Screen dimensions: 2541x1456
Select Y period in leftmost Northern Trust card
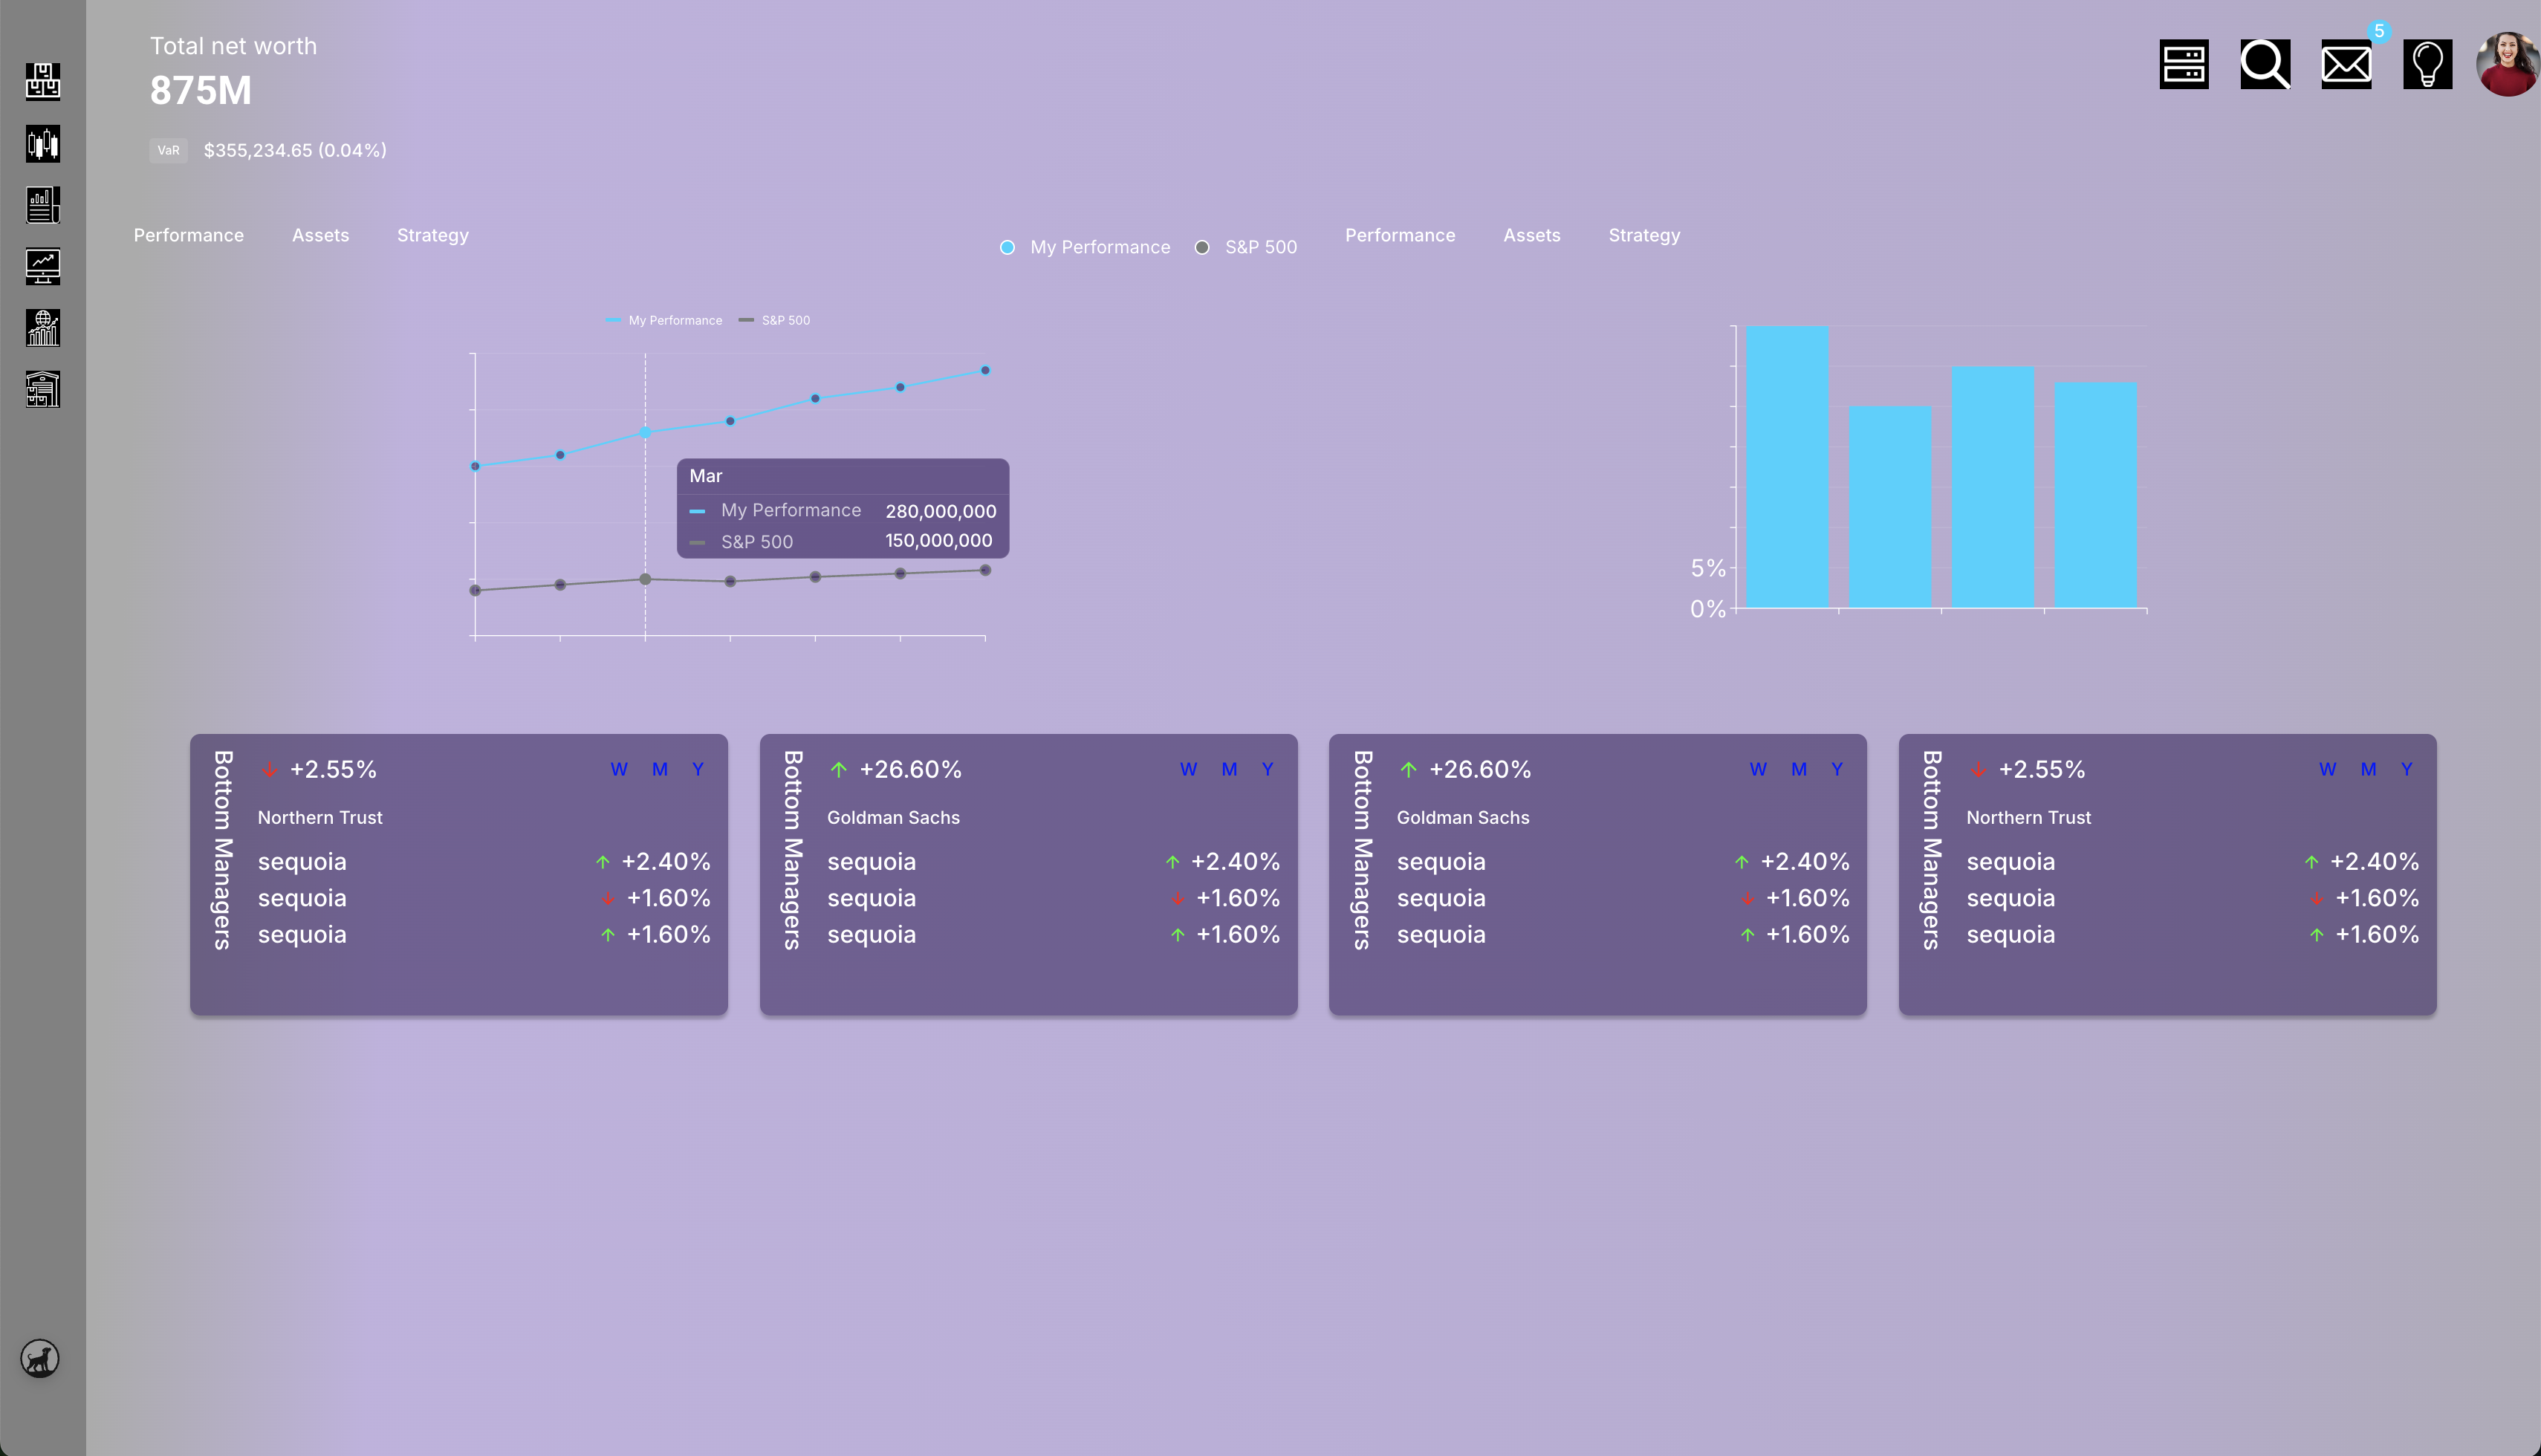(698, 770)
